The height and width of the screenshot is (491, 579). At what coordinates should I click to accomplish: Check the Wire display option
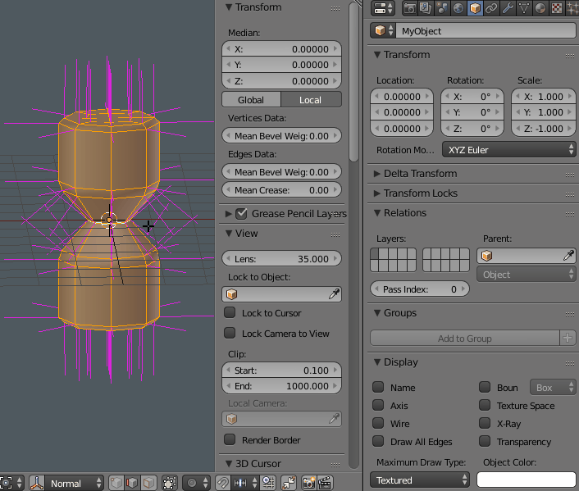point(378,423)
